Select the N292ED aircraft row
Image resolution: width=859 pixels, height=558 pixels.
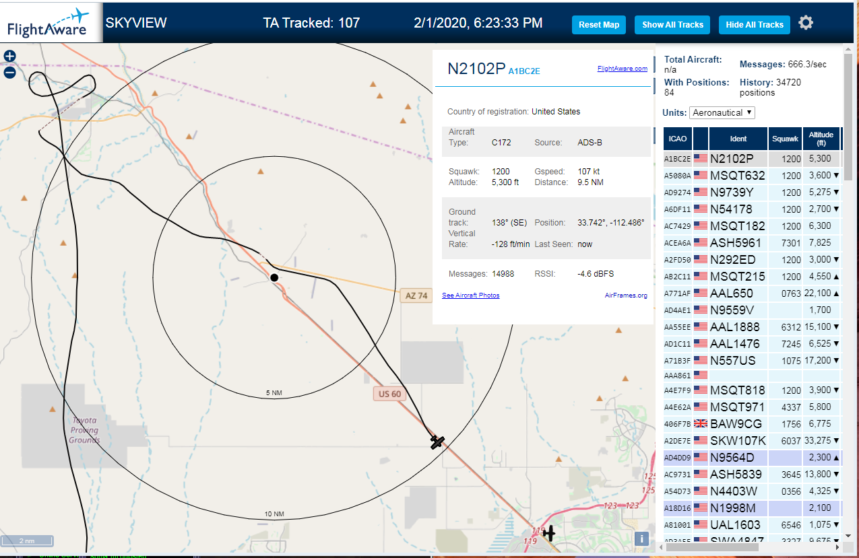point(752,260)
